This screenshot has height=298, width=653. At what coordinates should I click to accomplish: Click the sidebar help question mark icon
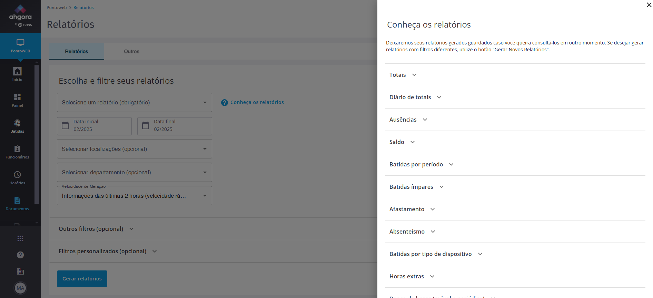pyautogui.click(x=20, y=255)
